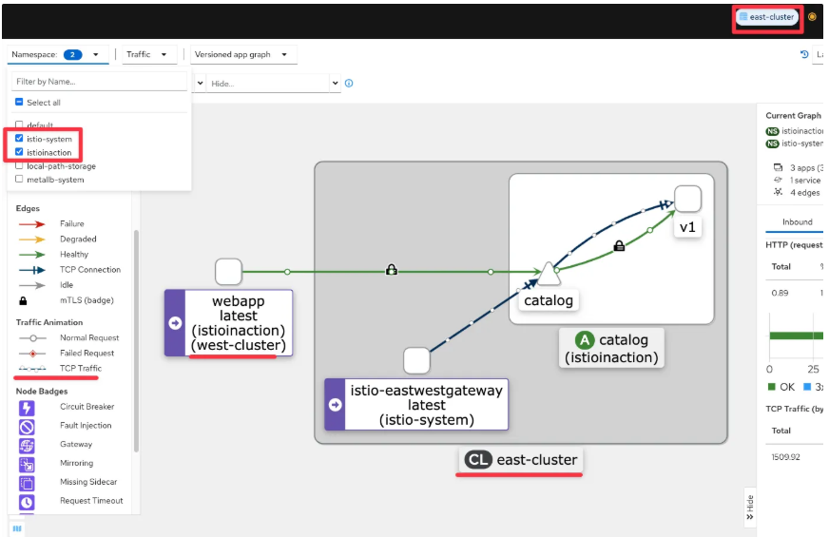Click the Circuit Breaker badge icon
The image size is (829, 537).
[27, 408]
